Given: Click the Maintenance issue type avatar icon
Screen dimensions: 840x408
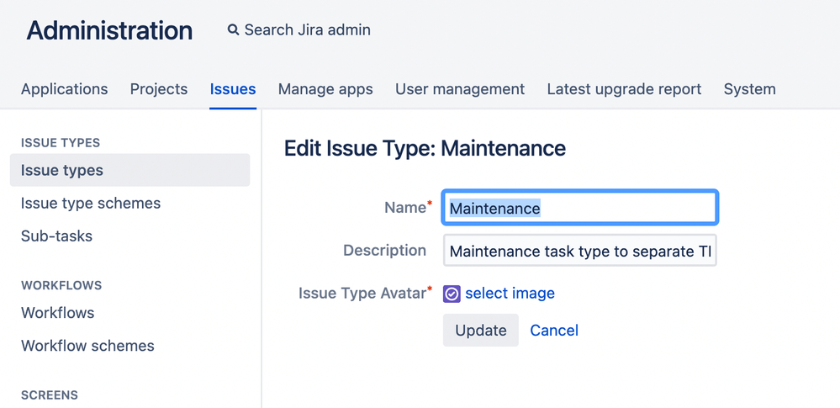Looking at the screenshot, I should [452, 294].
